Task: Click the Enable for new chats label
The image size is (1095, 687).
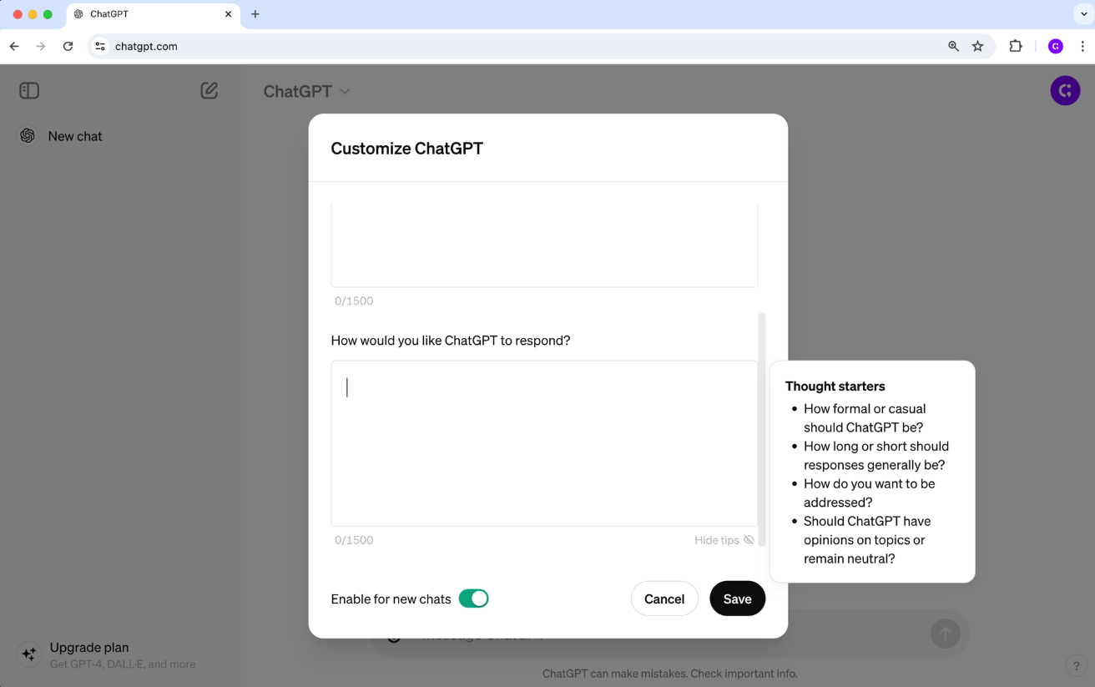Action: click(x=391, y=599)
